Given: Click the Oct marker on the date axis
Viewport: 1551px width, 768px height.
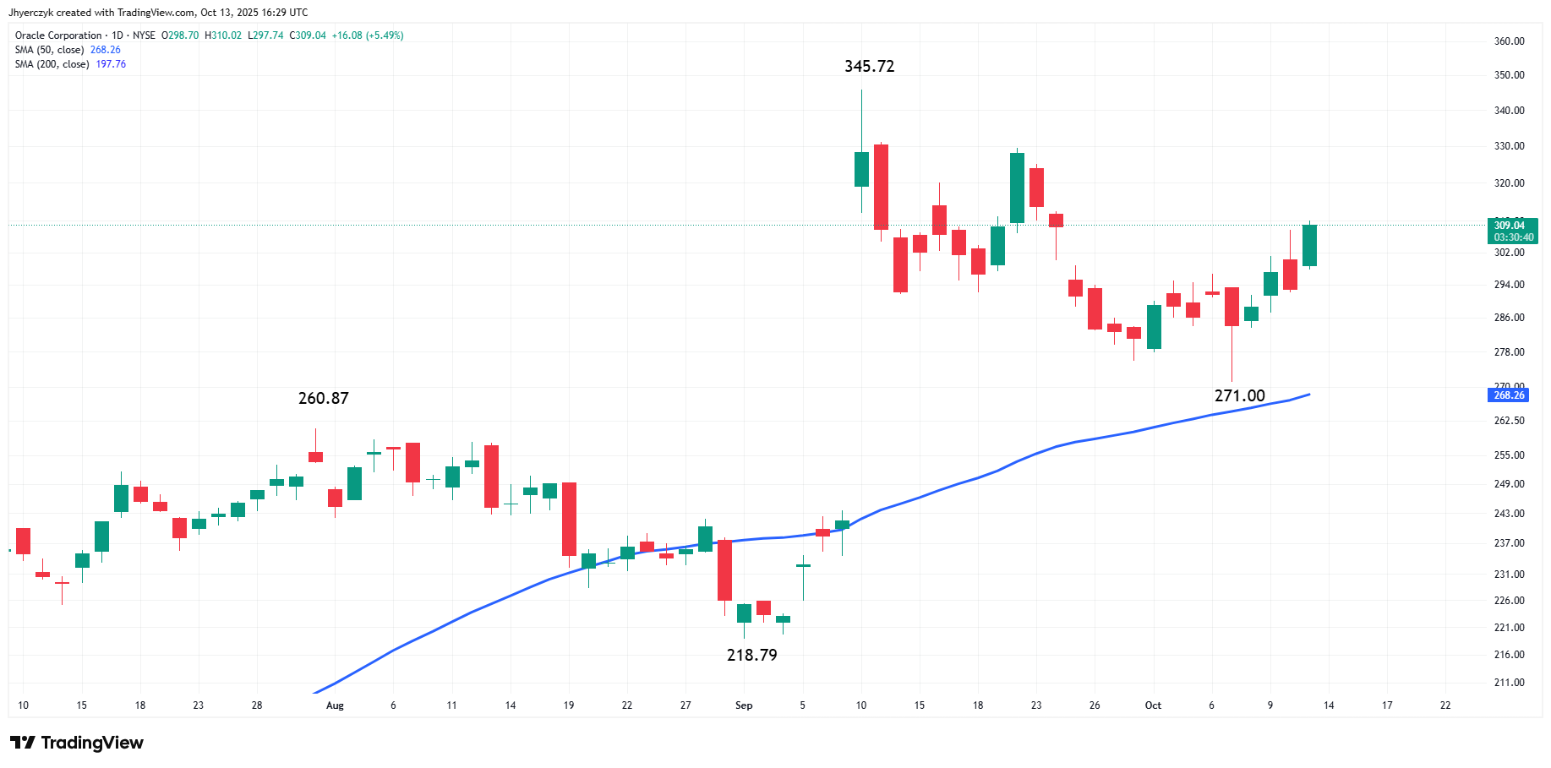Looking at the screenshot, I should click(x=1153, y=705).
